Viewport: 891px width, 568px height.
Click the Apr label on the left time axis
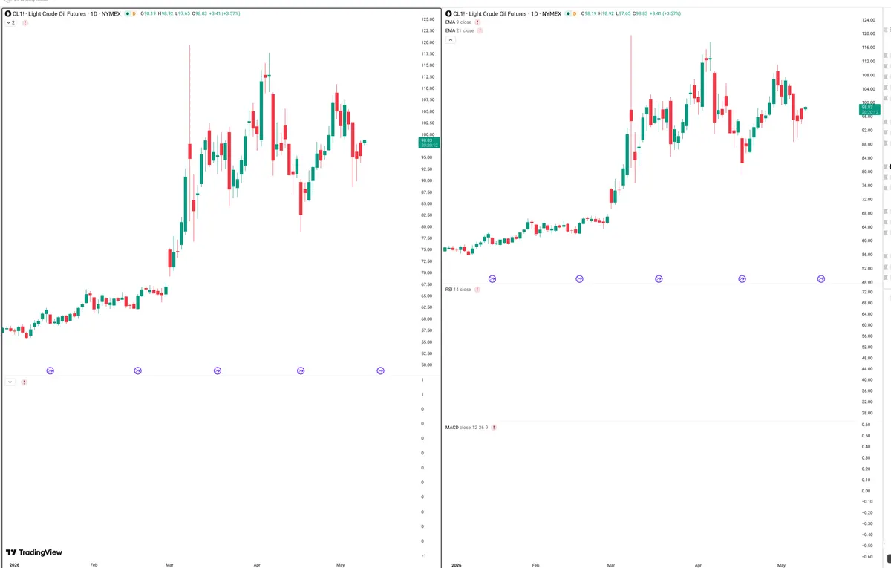257,565
